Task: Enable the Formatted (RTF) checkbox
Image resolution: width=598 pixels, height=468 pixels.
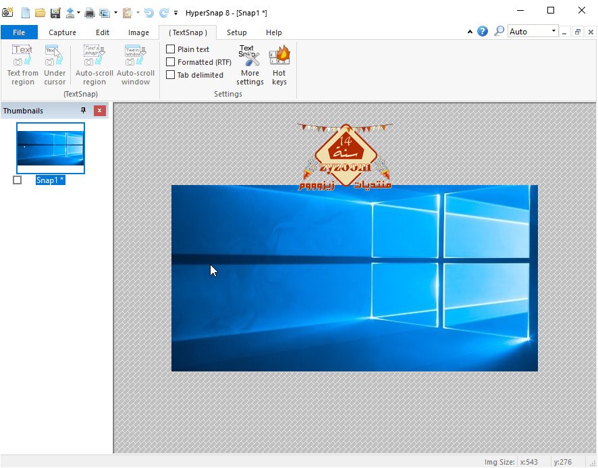Action: coord(171,62)
